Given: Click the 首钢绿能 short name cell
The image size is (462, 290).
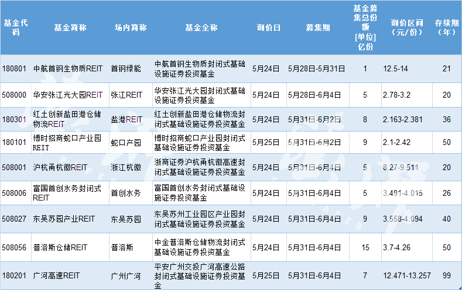Looking at the screenshot, I should point(126,69).
